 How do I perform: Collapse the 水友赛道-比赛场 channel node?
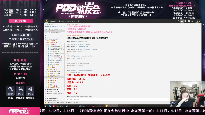[x=46, y=39]
